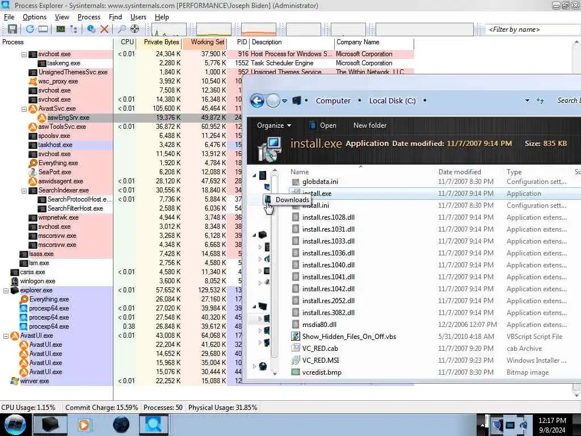581x436 pixels.
Task: Click the Find Handle magnifier toolbar icon
Action: point(121,29)
